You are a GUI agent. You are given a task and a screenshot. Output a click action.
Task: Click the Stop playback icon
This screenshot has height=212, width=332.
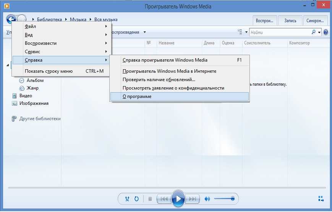coord(150,199)
